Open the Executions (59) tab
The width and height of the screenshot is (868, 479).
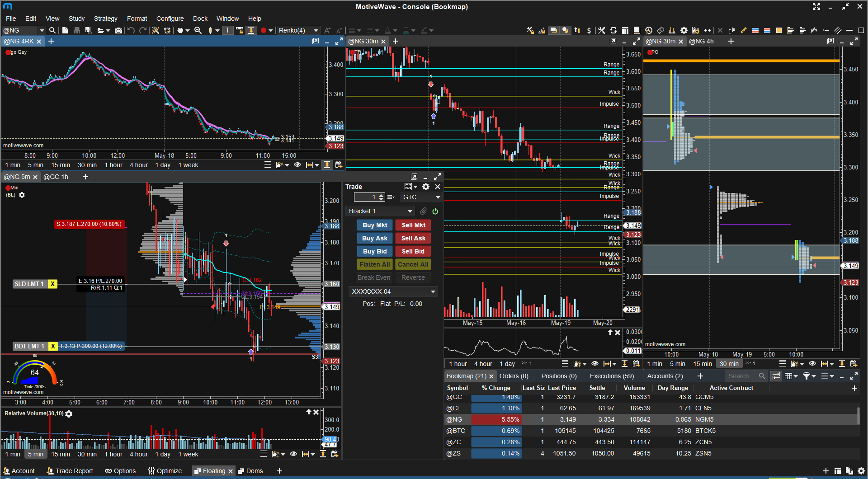tap(612, 376)
